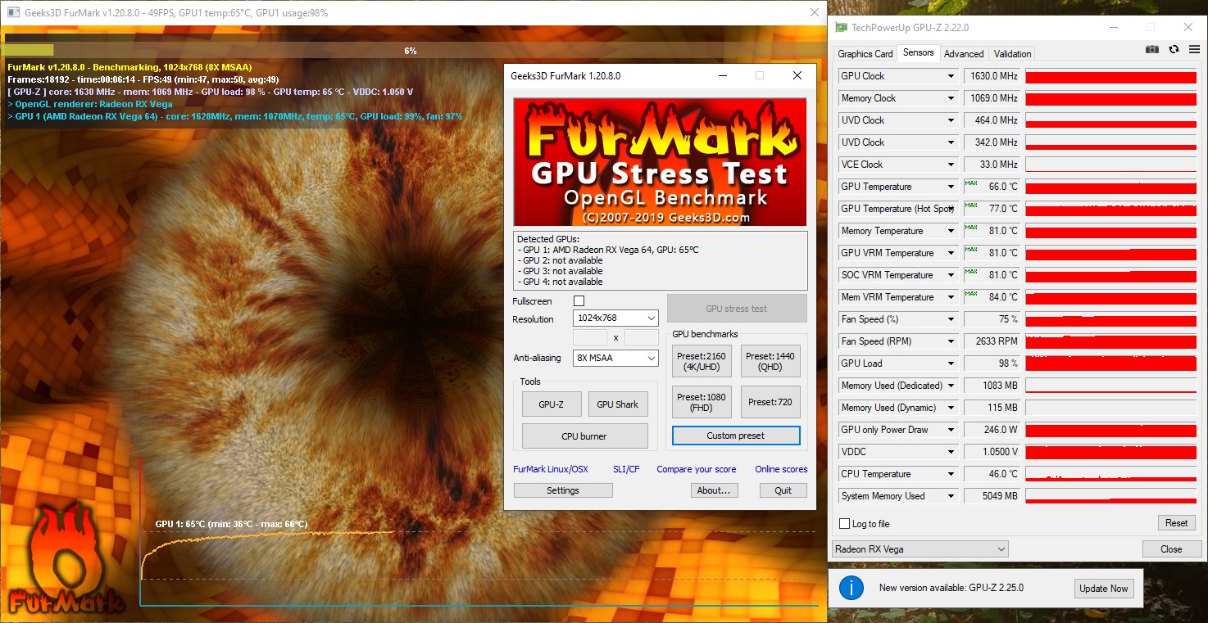Expand the System Memory Used sensor dropdown

(951, 496)
